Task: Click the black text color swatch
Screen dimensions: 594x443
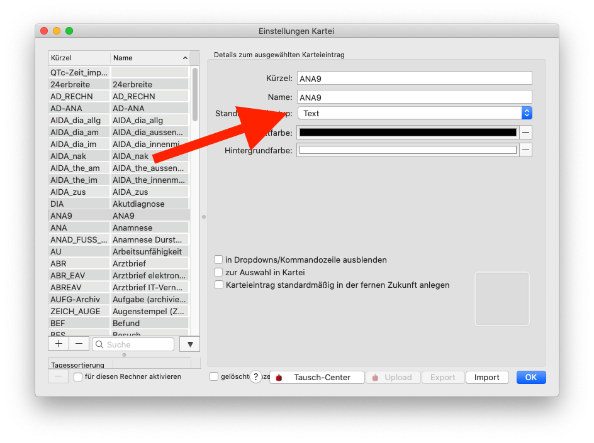Action: coord(408,133)
